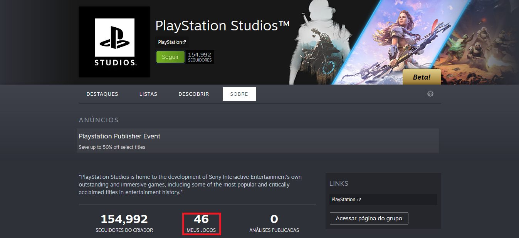The width and height of the screenshot is (519, 238).
Task: Click the "Seguidores do Criador" stat
Action: 124,223
